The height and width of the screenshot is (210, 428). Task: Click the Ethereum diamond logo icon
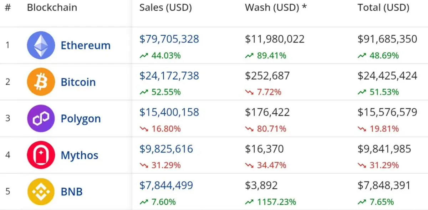[41, 45]
